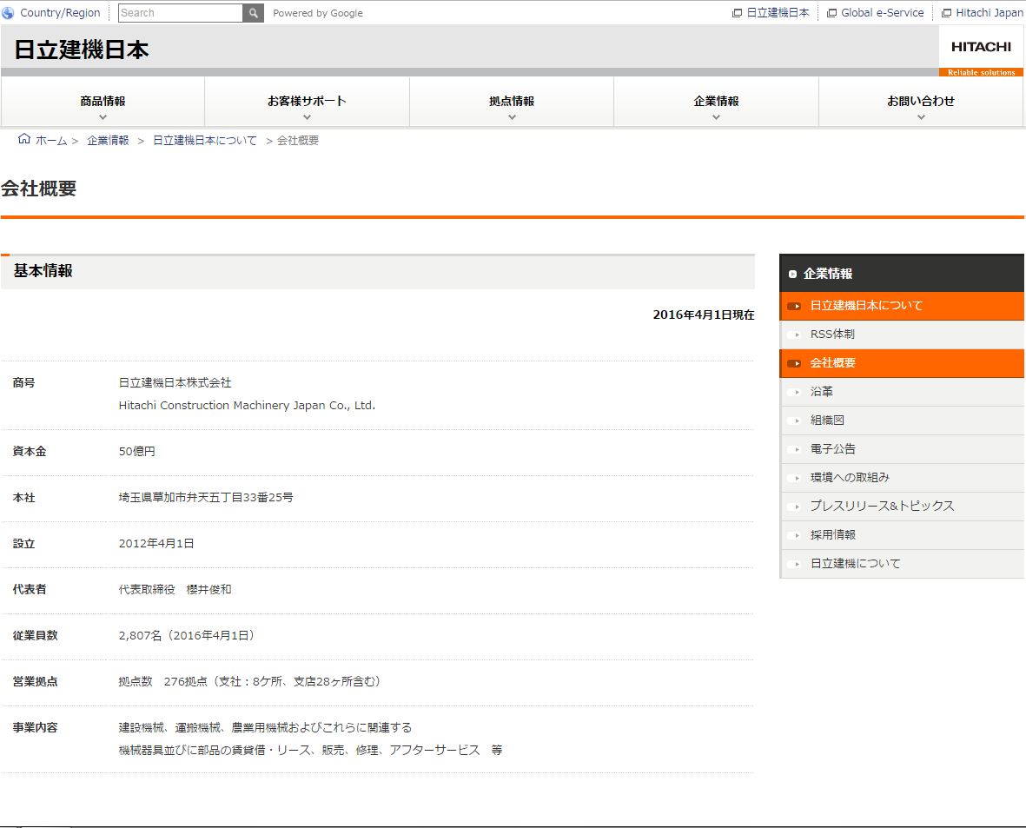Open the お問い合わせ navigation menu
Viewport: 1026px width, 828px height.
click(921, 103)
